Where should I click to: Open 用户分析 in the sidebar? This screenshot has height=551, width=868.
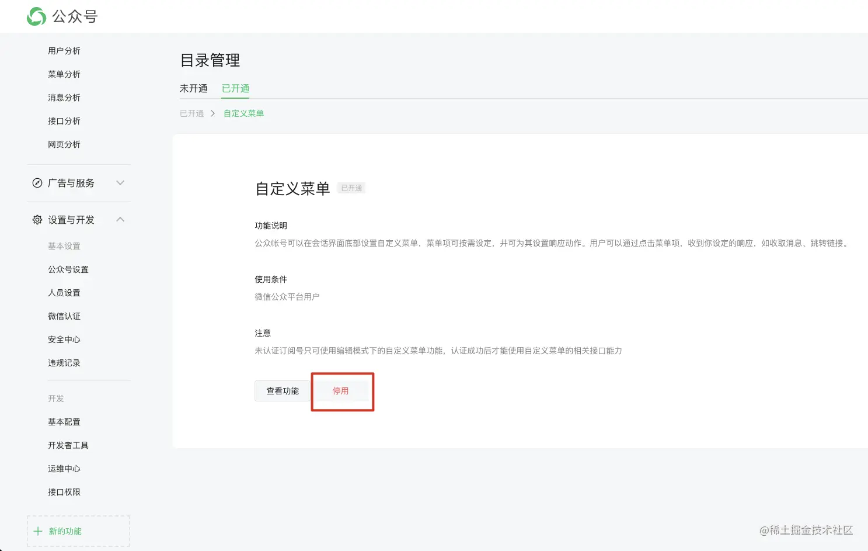pyautogui.click(x=64, y=51)
